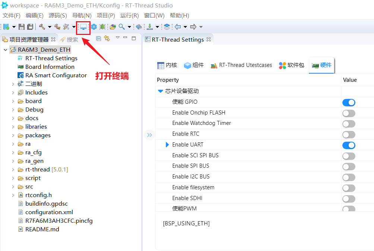This screenshot has height=251, width=374.
Task: Open the 运行(R) menu
Action: pyautogui.click(x=129, y=16)
